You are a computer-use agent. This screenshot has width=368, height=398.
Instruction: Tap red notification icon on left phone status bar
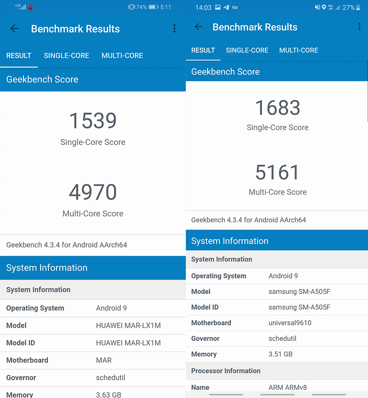tap(30, 7)
